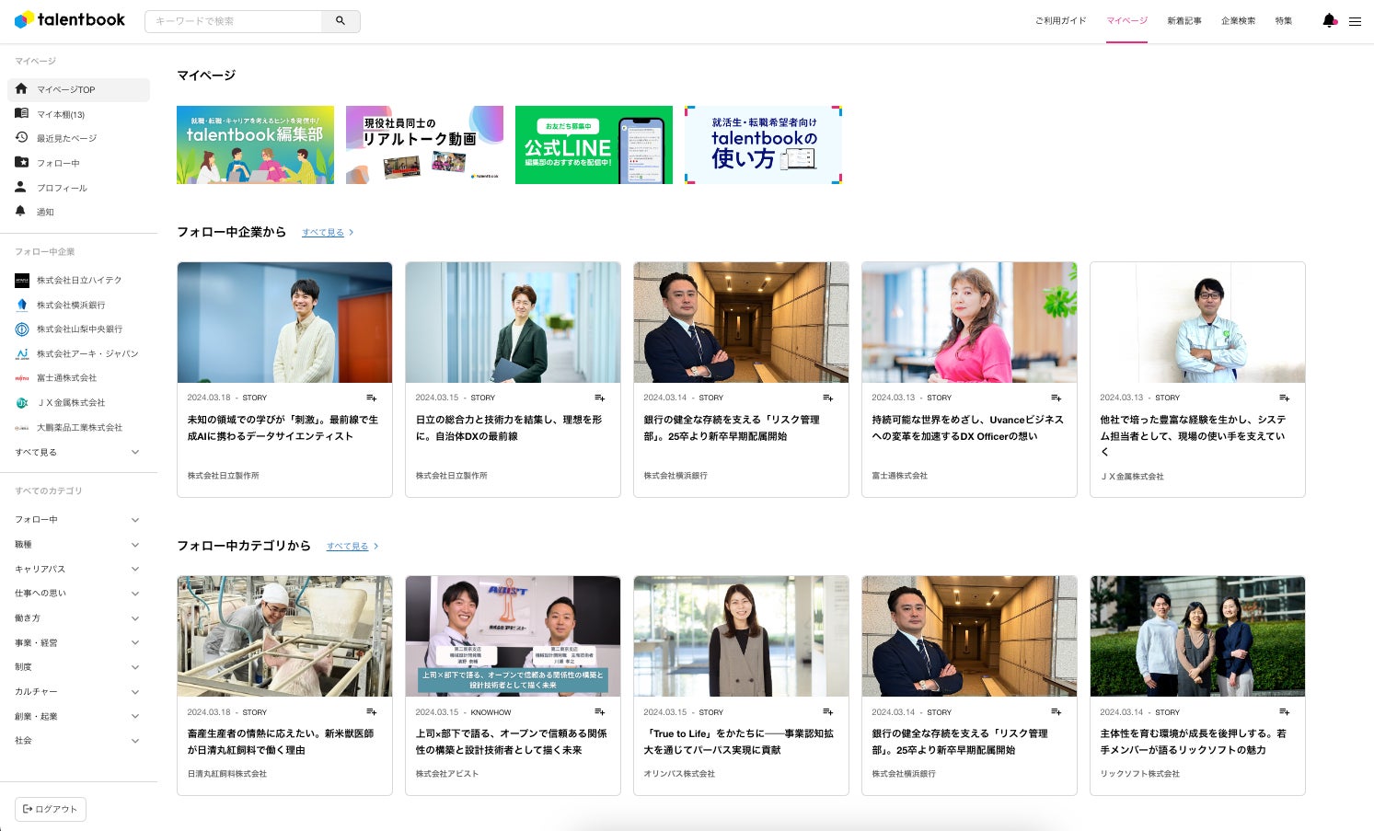This screenshot has width=1374, height=831.
Task: Click すべて見る next to フォロー中カテゴリから
Action: (352, 547)
